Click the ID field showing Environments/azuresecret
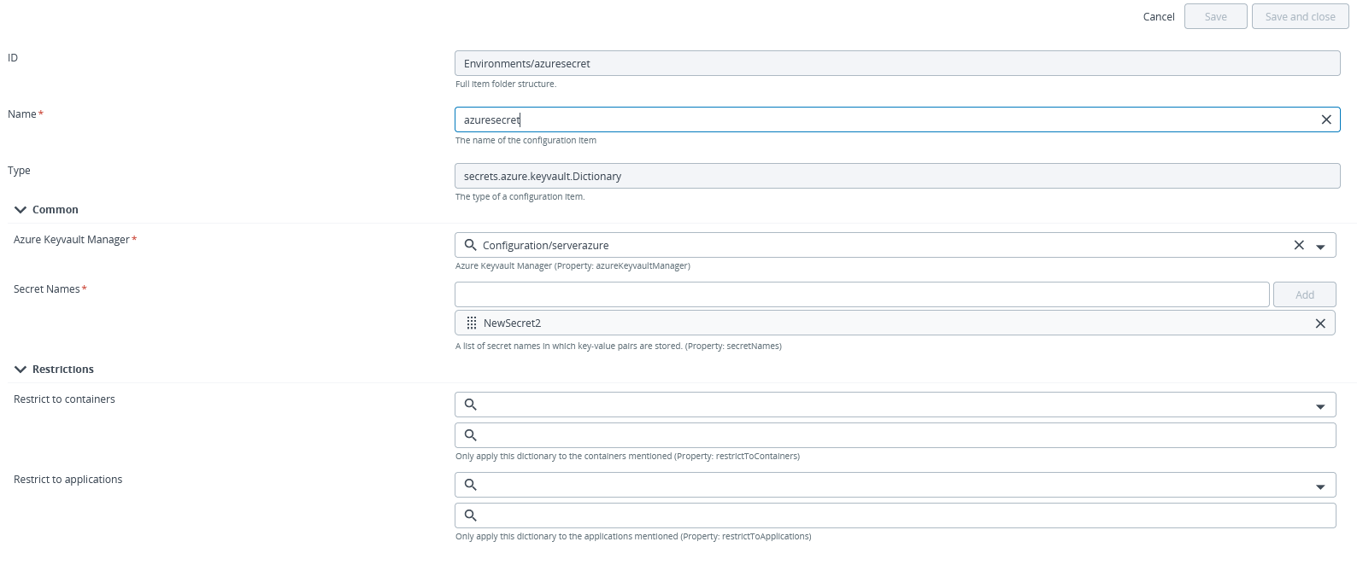Viewport: 1357px width, 565px height. 897,63
